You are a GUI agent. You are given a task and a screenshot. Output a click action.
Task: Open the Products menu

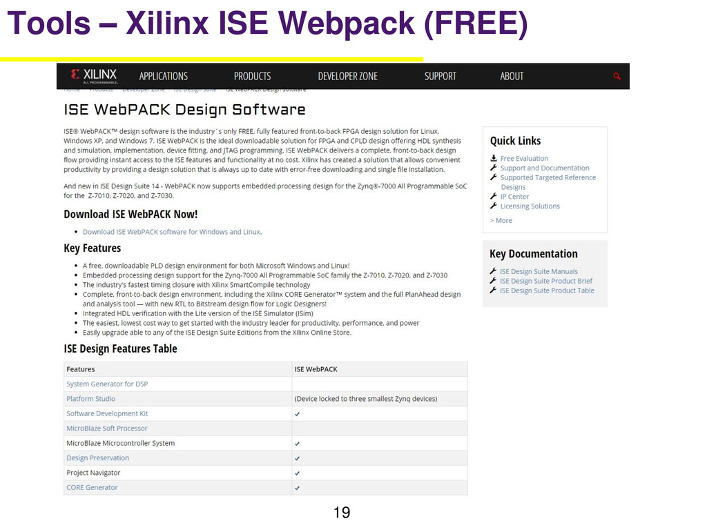(x=252, y=76)
